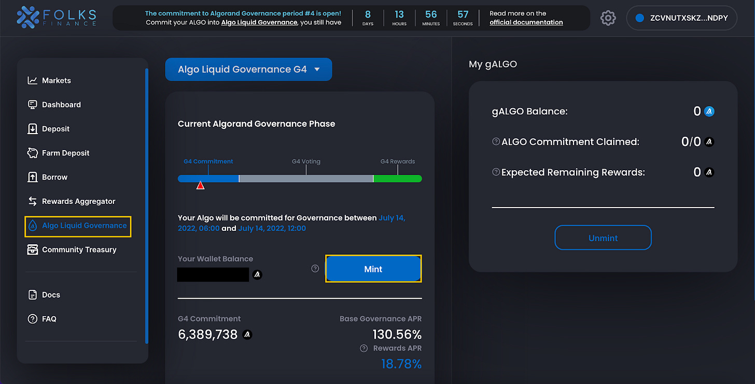Click help icon beside Rewards APR

coord(364,348)
